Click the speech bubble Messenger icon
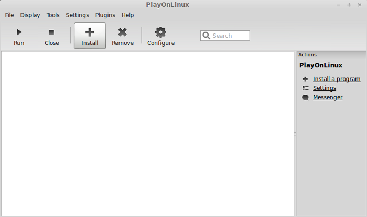This screenshot has width=367, height=217. 305,98
